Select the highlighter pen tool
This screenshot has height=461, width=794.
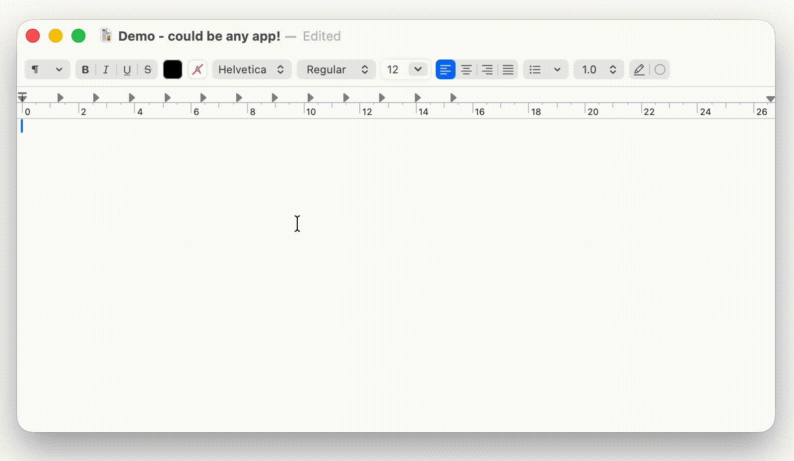click(x=639, y=69)
